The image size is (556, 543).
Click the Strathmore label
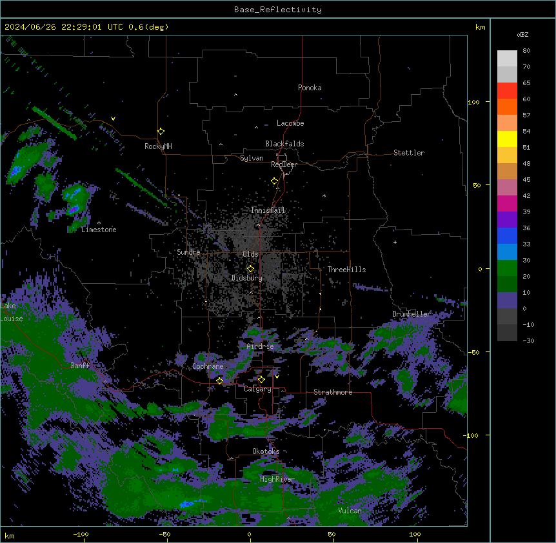tap(333, 392)
